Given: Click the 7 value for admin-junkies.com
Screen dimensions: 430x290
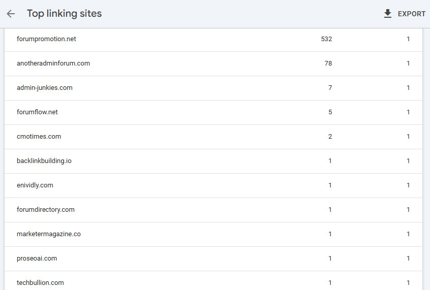Looking at the screenshot, I should pyautogui.click(x=330, y=88).
